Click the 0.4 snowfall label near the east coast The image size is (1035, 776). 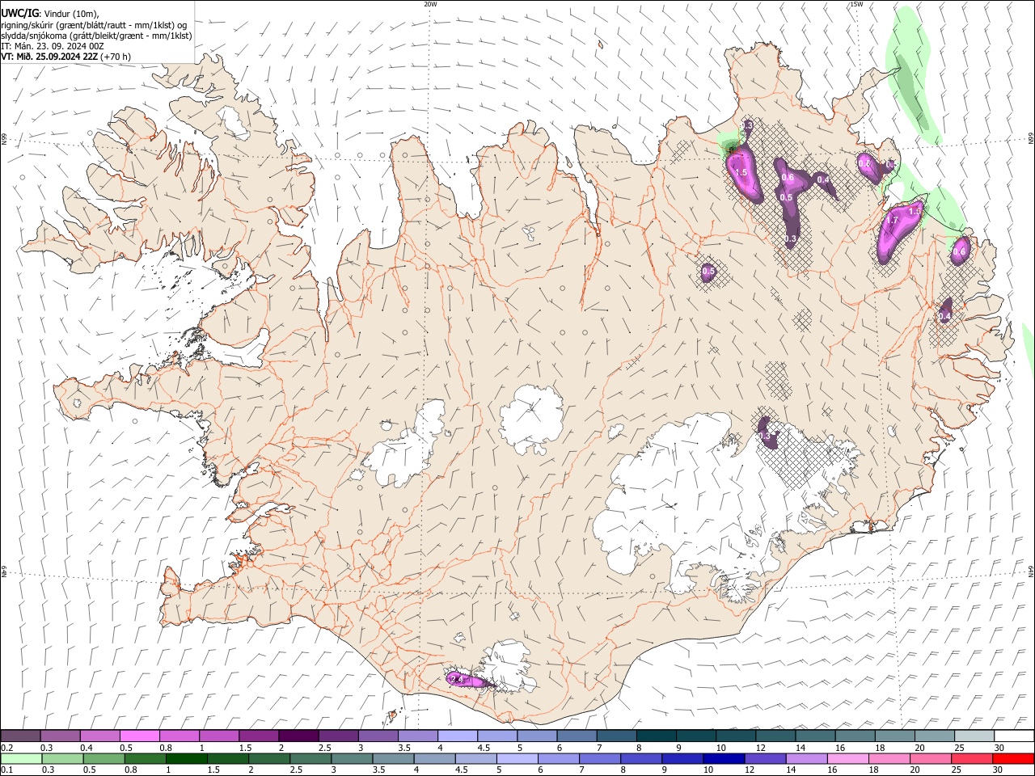[944, 315]
